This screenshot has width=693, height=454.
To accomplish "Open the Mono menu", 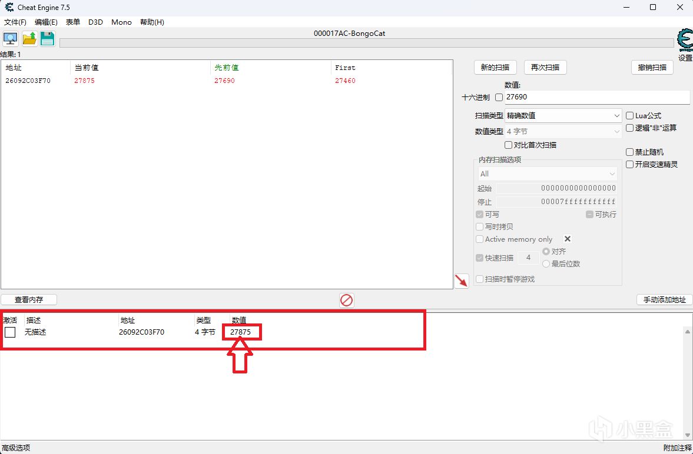I will [121, 22].
